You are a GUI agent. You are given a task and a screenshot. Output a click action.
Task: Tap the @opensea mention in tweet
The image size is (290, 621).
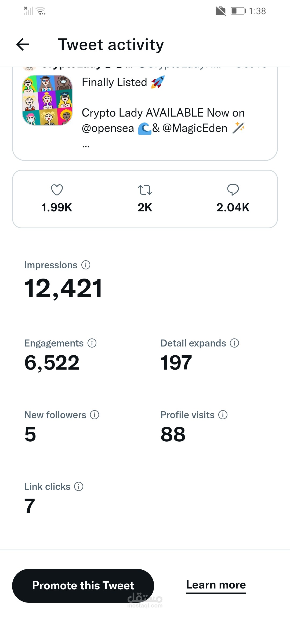[108, 128]
